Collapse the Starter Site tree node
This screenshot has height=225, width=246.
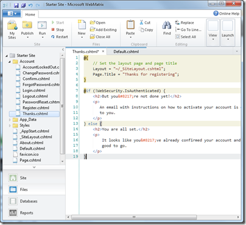pos(7,56)
